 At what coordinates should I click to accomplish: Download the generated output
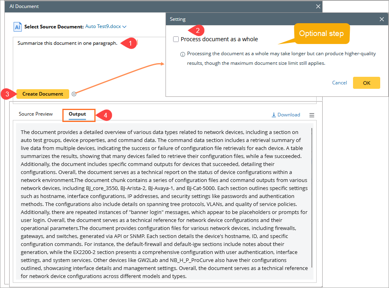(286, 115)
